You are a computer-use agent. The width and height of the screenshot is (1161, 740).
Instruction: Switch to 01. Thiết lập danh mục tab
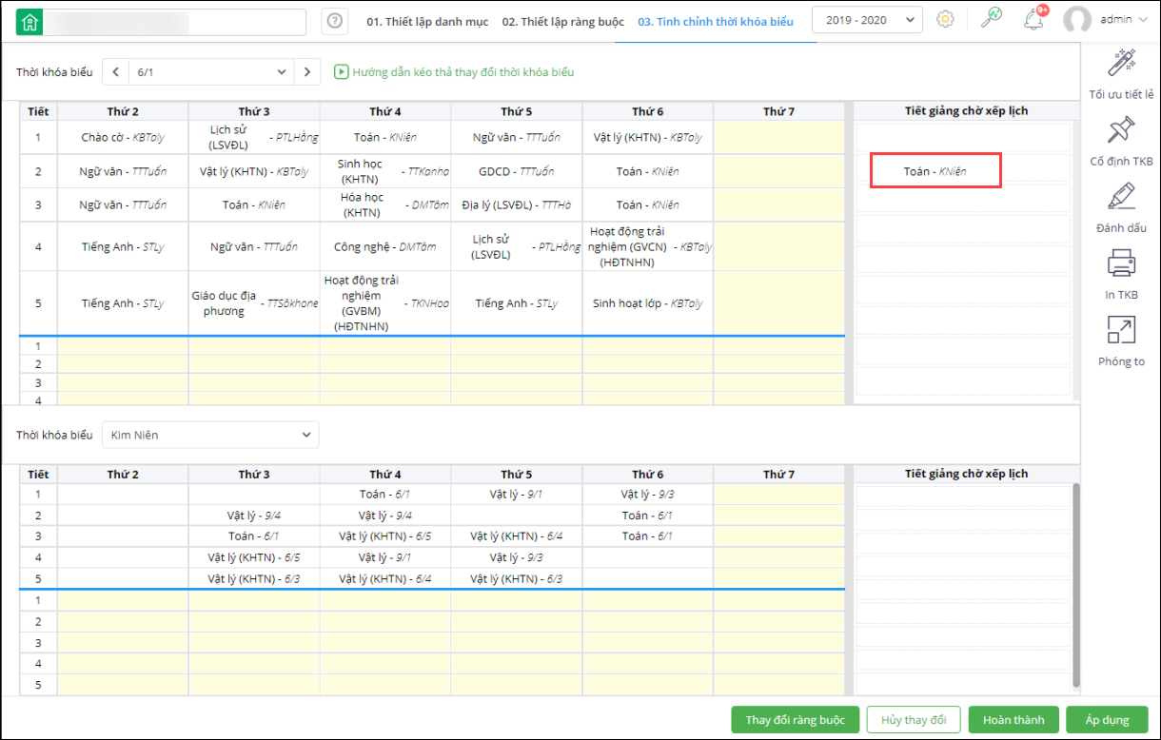coord(427,21)
